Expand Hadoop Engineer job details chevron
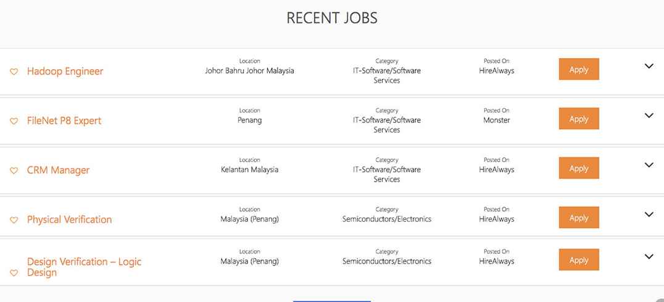The width and height of the screenshot is (664, 302). click(x=649, y=66)
